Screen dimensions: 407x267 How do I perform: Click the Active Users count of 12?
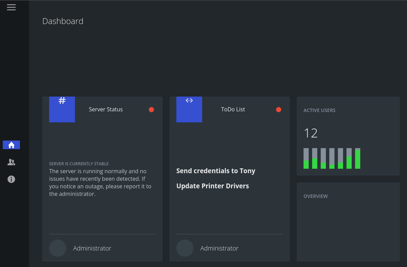310,133
